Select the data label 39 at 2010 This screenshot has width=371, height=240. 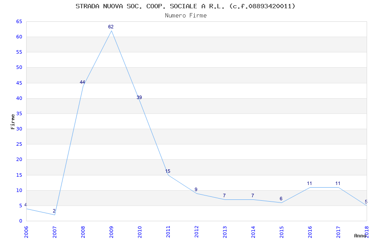pos(139,97)
